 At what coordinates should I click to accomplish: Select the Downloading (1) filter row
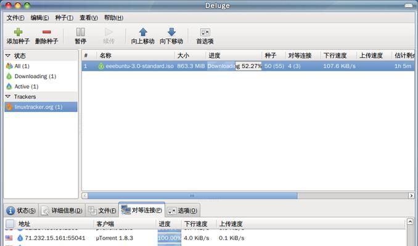(x=41, y=76)
